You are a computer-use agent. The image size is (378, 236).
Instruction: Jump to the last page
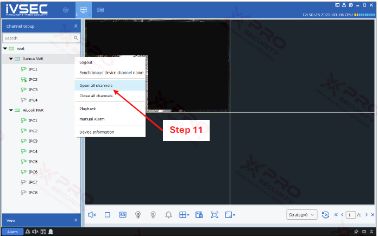pyautogui.click(x=373, y=215)
